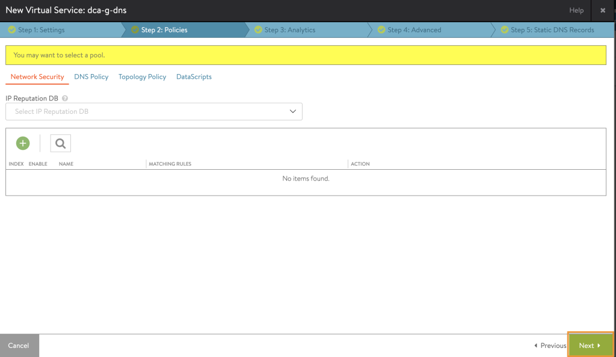Switch to the DataScripts tab
This screenshot has width=616, height=357.
point(194,76)
